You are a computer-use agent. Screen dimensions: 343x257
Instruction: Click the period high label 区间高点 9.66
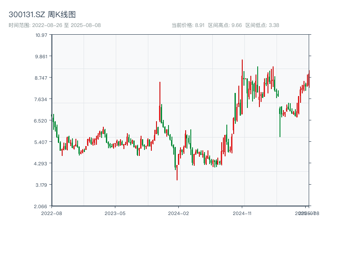(225, 25)
